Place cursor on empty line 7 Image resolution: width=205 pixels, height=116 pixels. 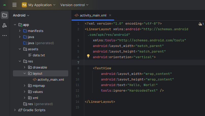(x=144, y=63)
